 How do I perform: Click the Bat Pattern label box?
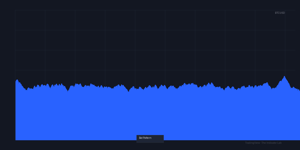(150, 139)
